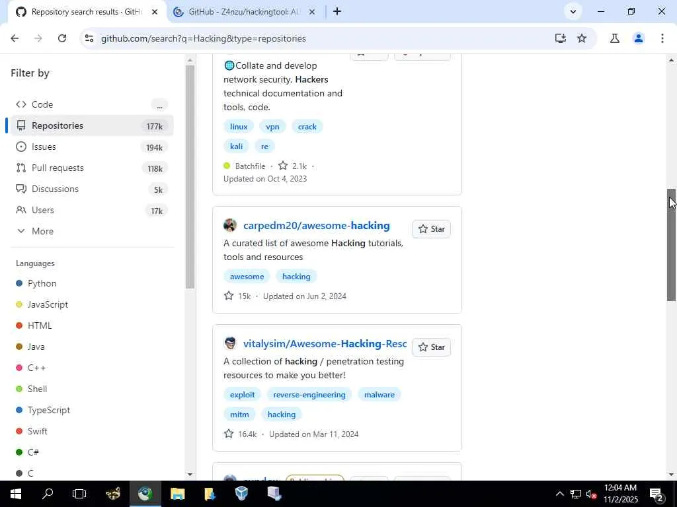Expand the More filter options
The image size is (677, 507).
(x=91, y=231)
